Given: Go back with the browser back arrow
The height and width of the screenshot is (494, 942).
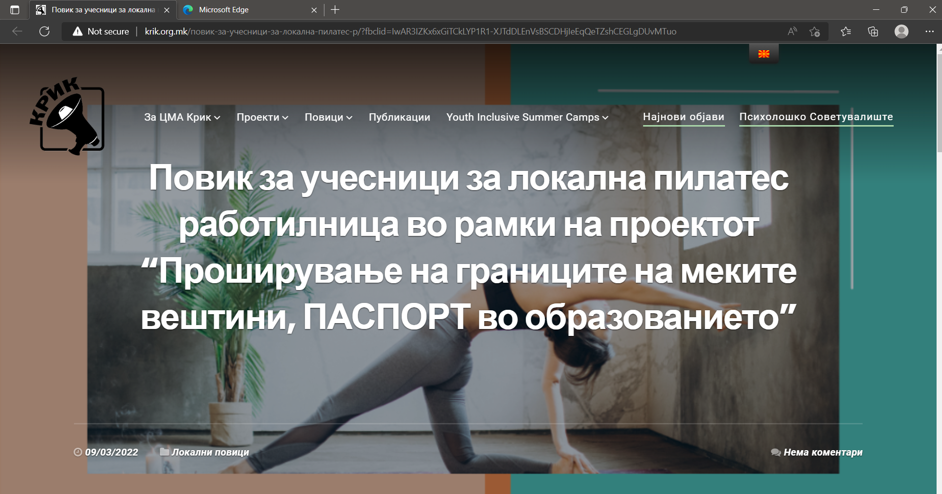Looking at the screenshot, I should point(17,32).
